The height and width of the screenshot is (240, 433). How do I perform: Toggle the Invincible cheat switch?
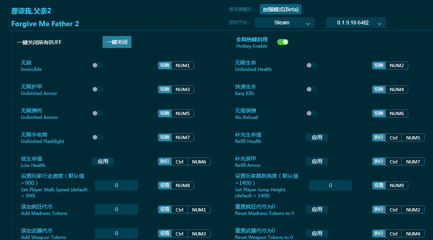pos(98,65)
